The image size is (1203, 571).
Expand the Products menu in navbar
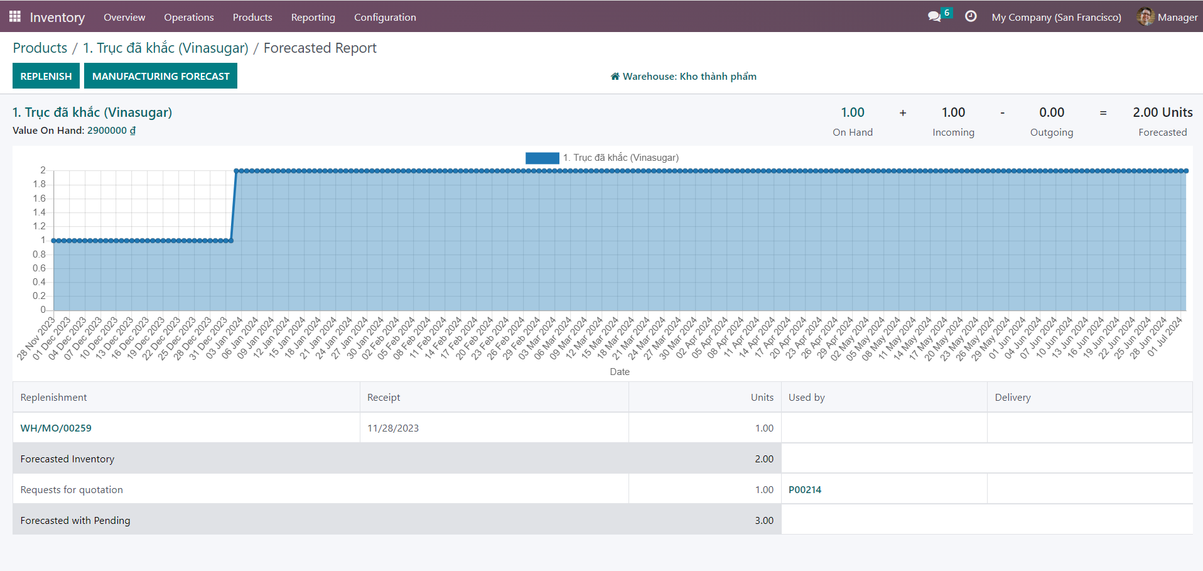(252, 18)
